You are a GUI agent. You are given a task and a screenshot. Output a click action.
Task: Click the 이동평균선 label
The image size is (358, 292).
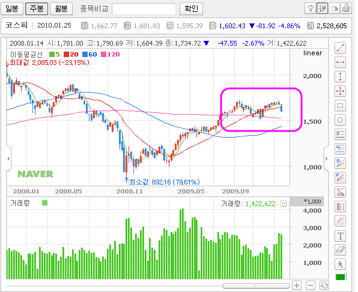pyautogui.click(x=26, y=54)
